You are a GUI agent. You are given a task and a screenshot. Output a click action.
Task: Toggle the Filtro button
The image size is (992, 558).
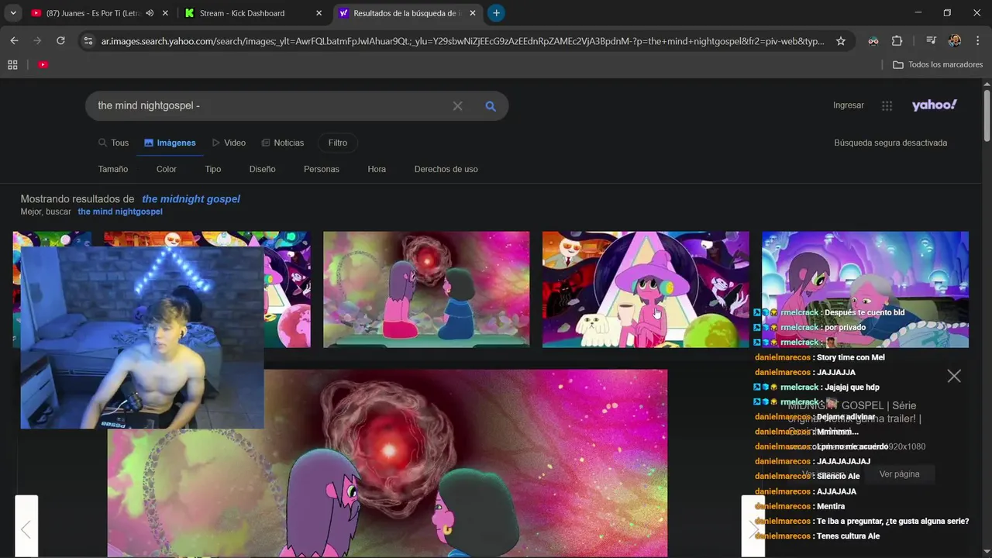pos(338,143)
